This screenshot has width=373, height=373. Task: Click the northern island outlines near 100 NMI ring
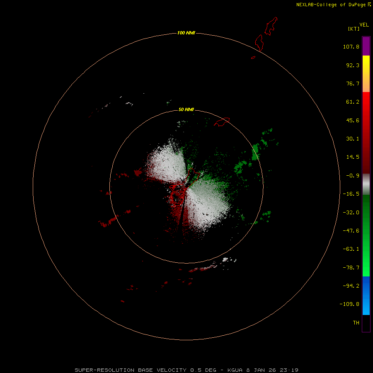264,38
